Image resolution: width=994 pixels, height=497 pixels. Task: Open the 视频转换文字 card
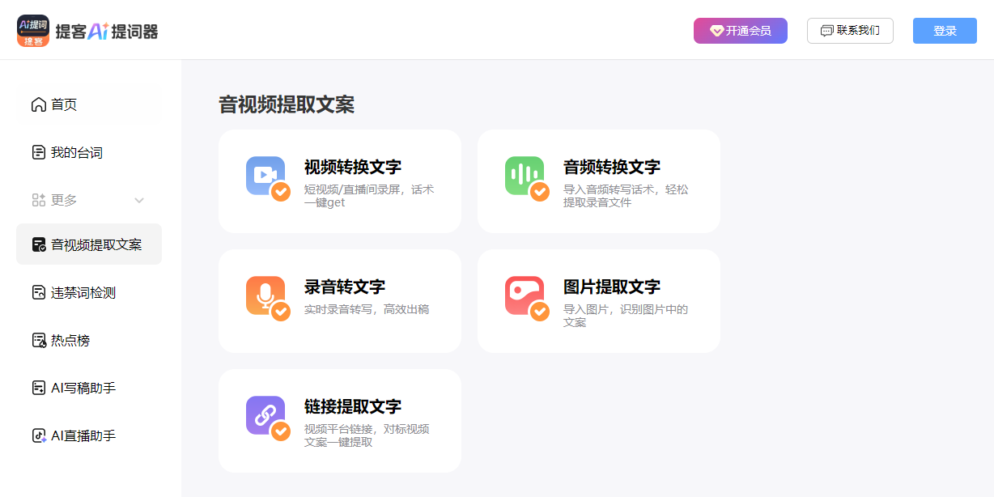click(340, 181)
